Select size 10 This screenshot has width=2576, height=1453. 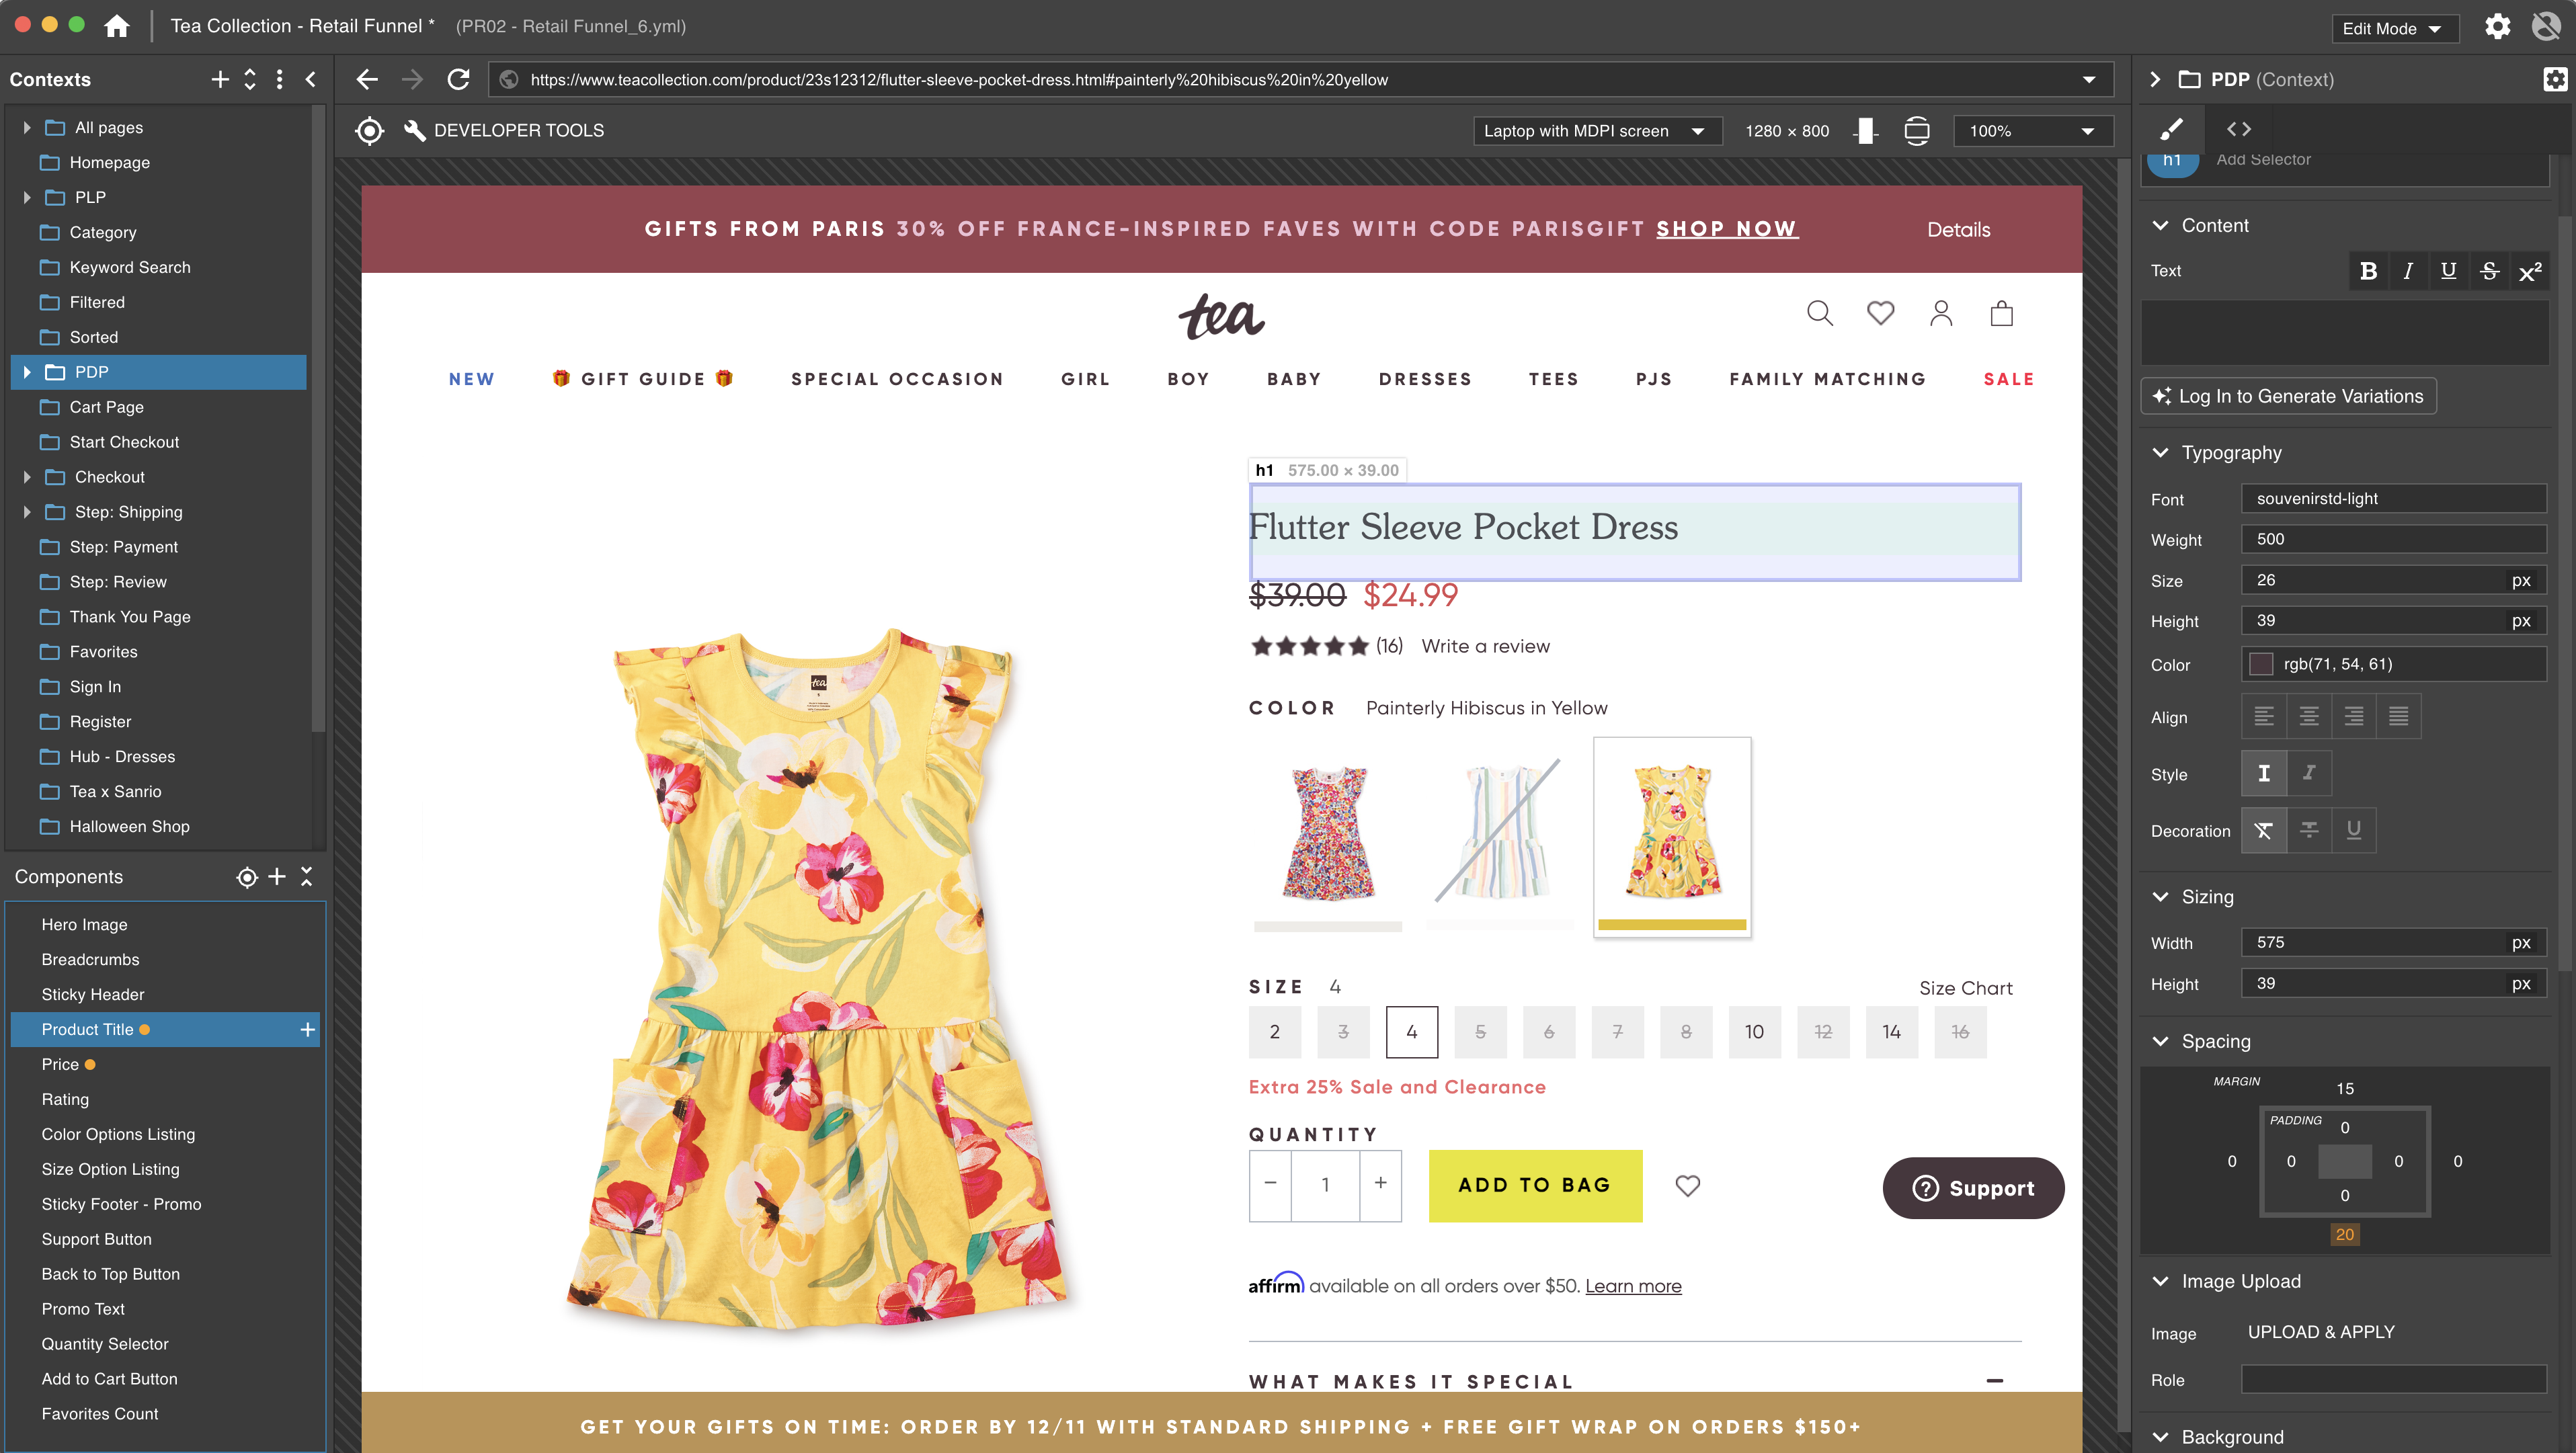(x=1754, y=1032)
